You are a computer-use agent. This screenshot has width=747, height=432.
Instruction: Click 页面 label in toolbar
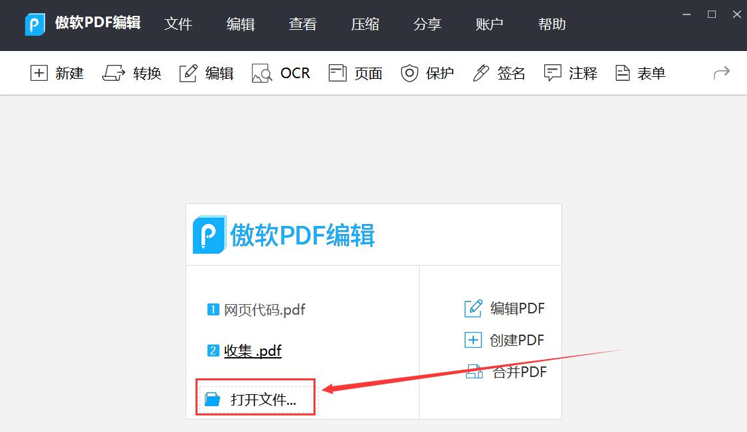tap(369, 74)
